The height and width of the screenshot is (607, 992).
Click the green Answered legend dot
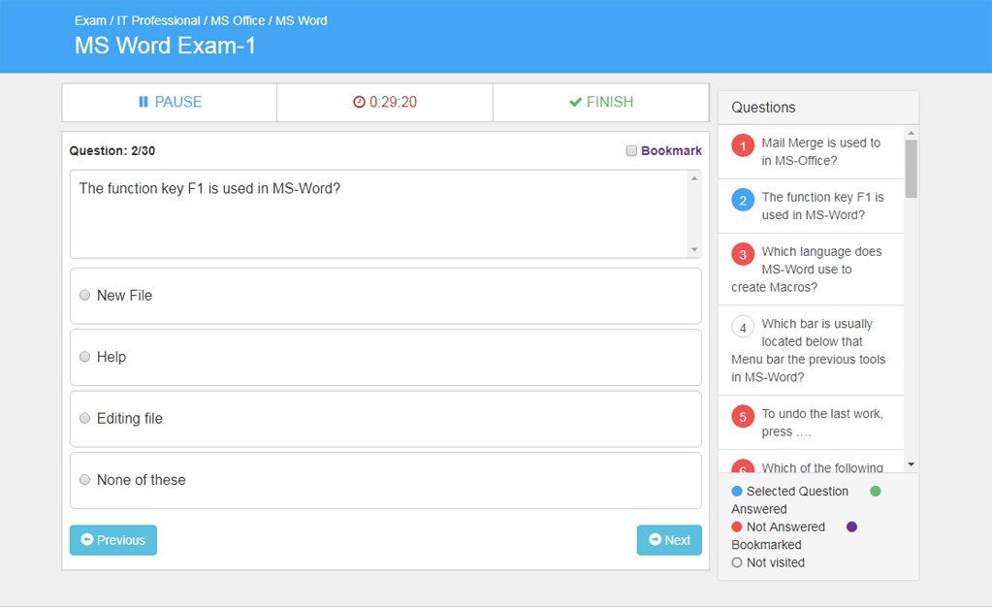point(876,492)
